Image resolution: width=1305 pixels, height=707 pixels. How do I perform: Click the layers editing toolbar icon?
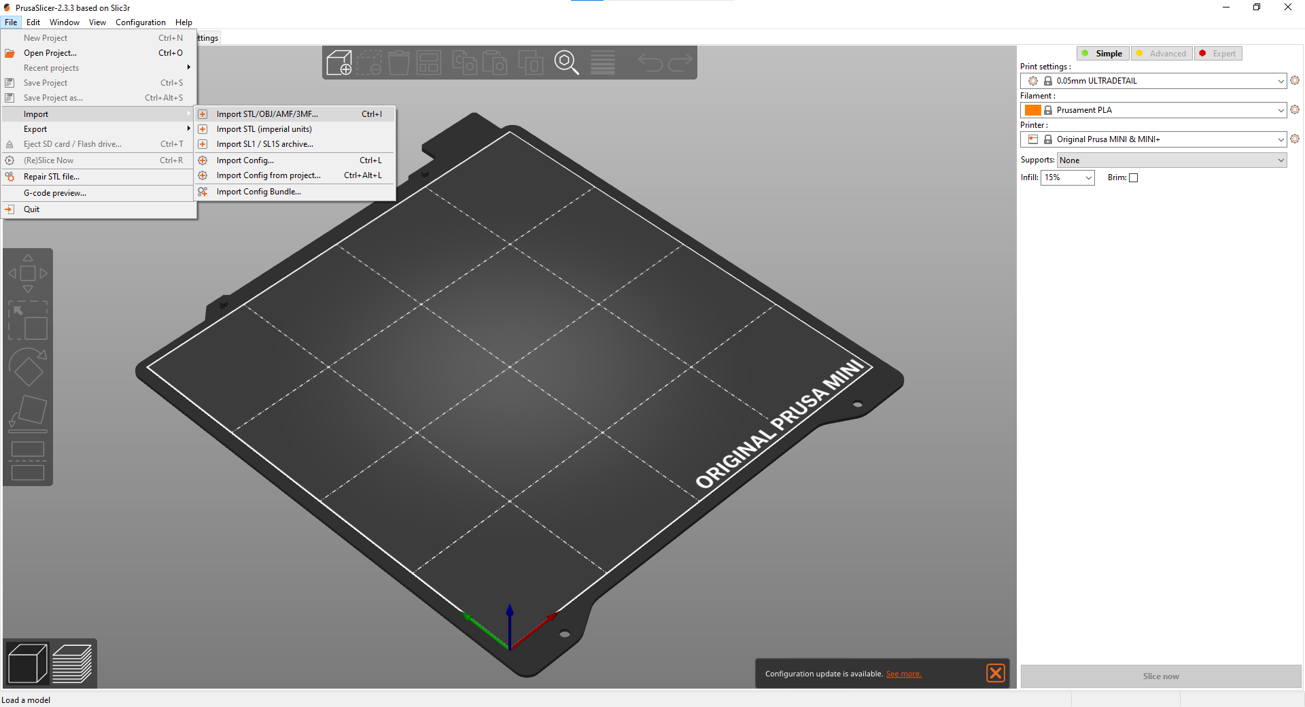pyautogui.click(x=603, y=63)
